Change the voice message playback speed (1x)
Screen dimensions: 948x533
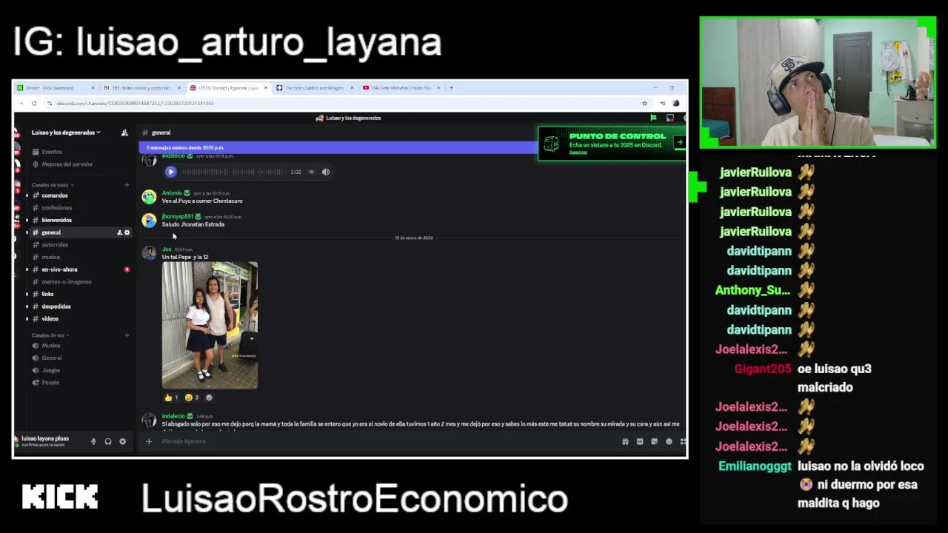(x=311, y=172)
